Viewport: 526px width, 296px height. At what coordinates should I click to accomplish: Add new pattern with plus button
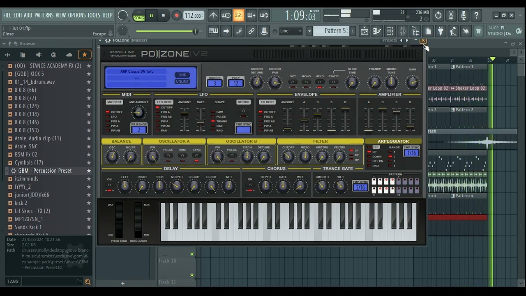[x=352, y=31]
